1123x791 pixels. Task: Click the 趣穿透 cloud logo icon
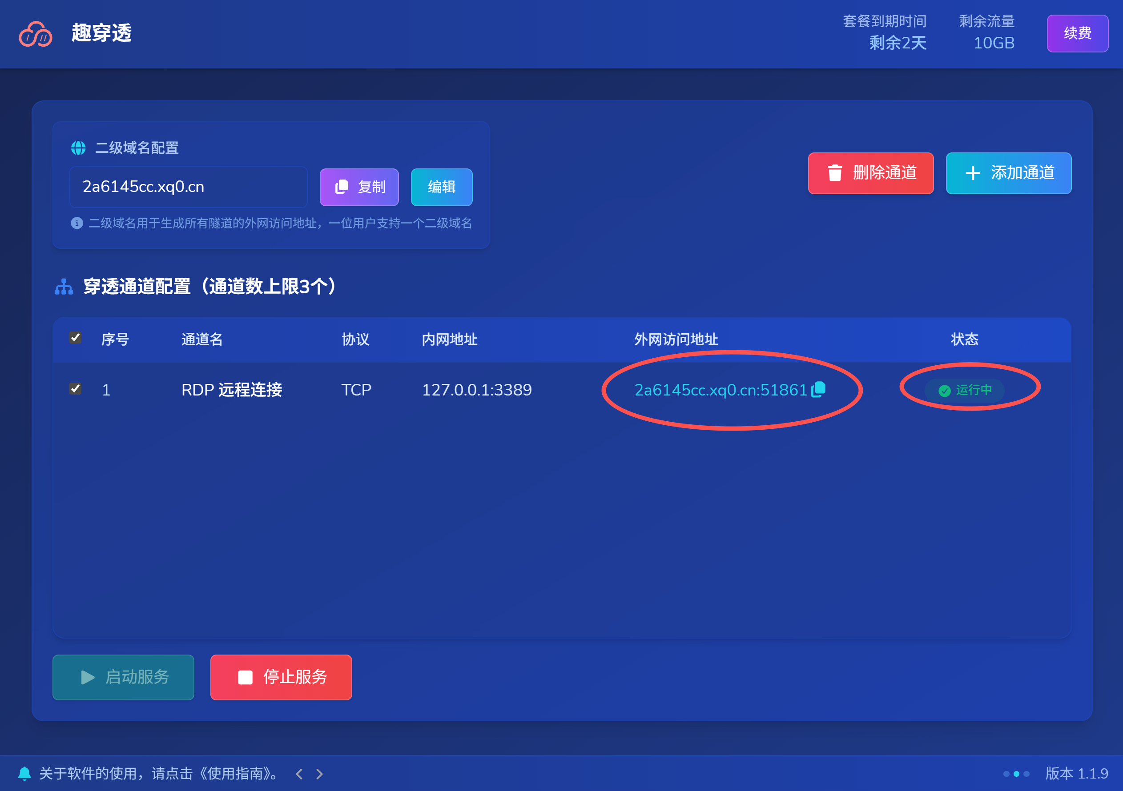point(35,34)
